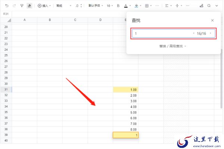This screenshot has width=224, height=149.
Task: Select column B header
Action: 50,20
